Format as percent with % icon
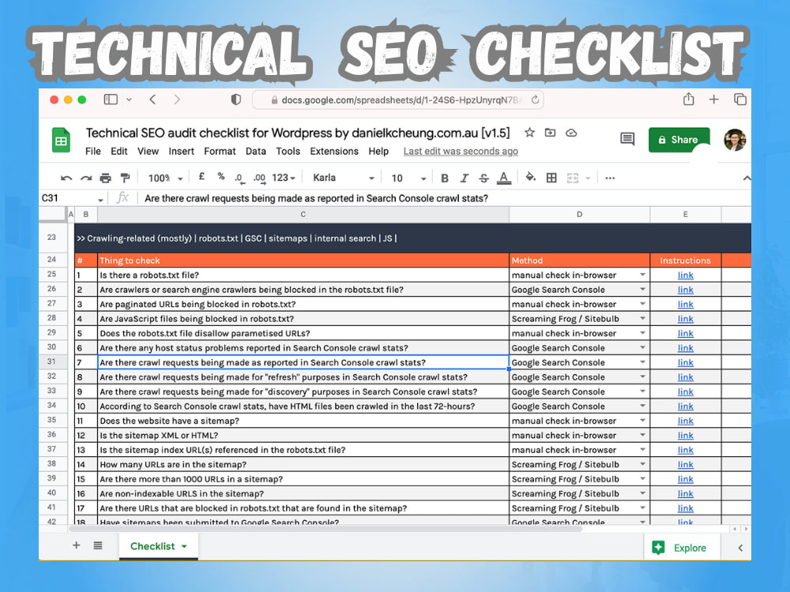Image resolution: width=790 pixels, height=592 pixels. pyautogui.click(x=220, y=177)
